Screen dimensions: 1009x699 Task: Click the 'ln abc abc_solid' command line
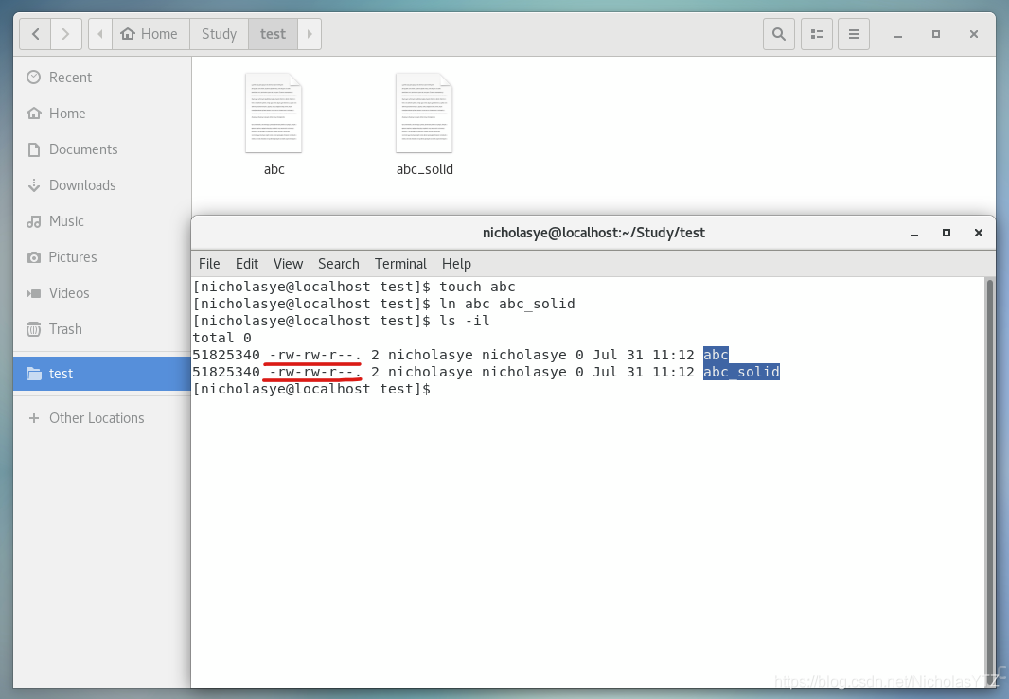pos(383,304)
